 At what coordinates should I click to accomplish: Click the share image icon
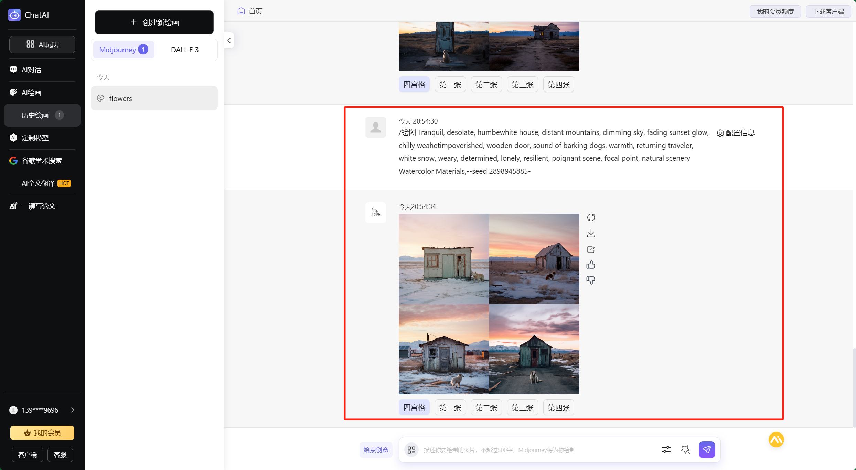[x=591, y=249]
